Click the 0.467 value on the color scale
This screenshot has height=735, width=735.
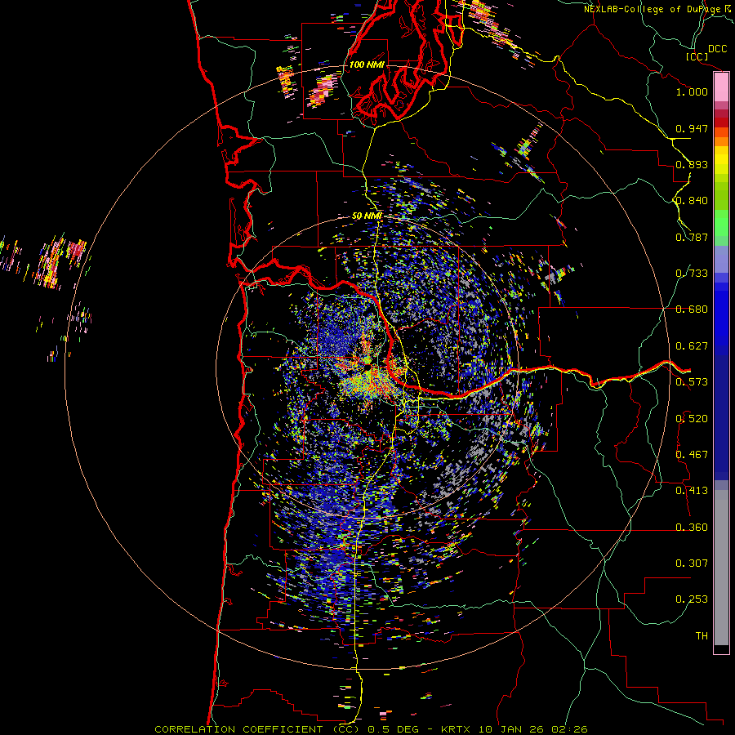tap(692, 455)
